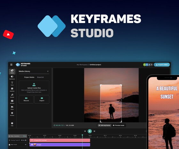
Task: Skip to the start of the timeline
Action: pyautogui.click(x=85, y=131)
